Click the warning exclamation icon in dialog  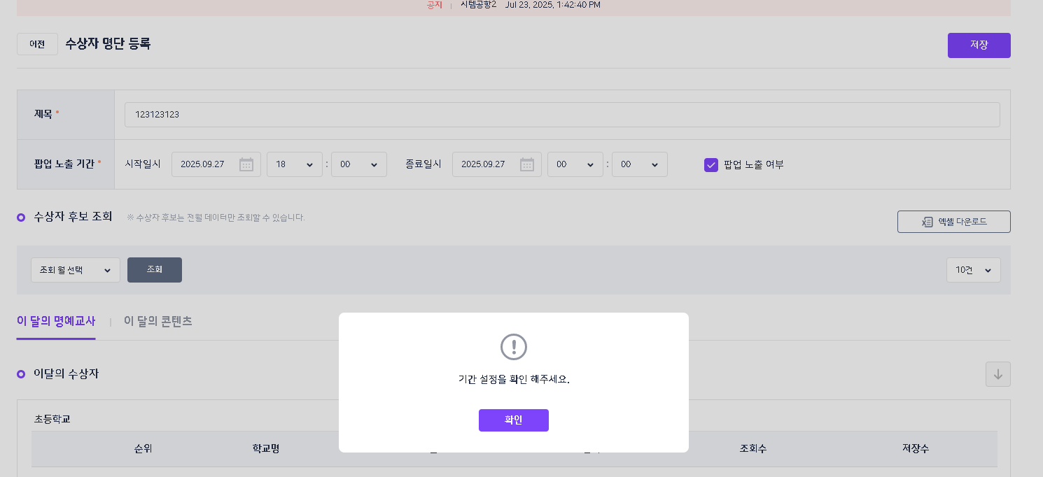tap(513, 347)
